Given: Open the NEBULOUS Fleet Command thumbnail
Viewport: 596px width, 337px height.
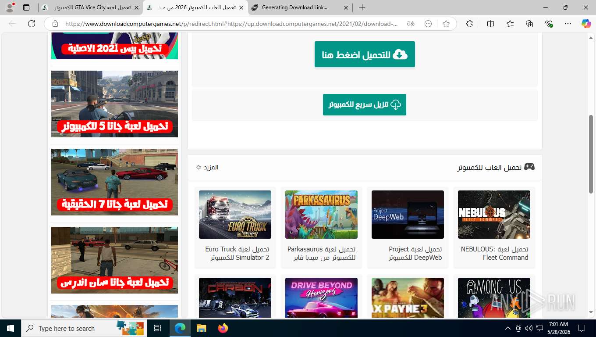Looking at the screenshot, I should point(494,215).
